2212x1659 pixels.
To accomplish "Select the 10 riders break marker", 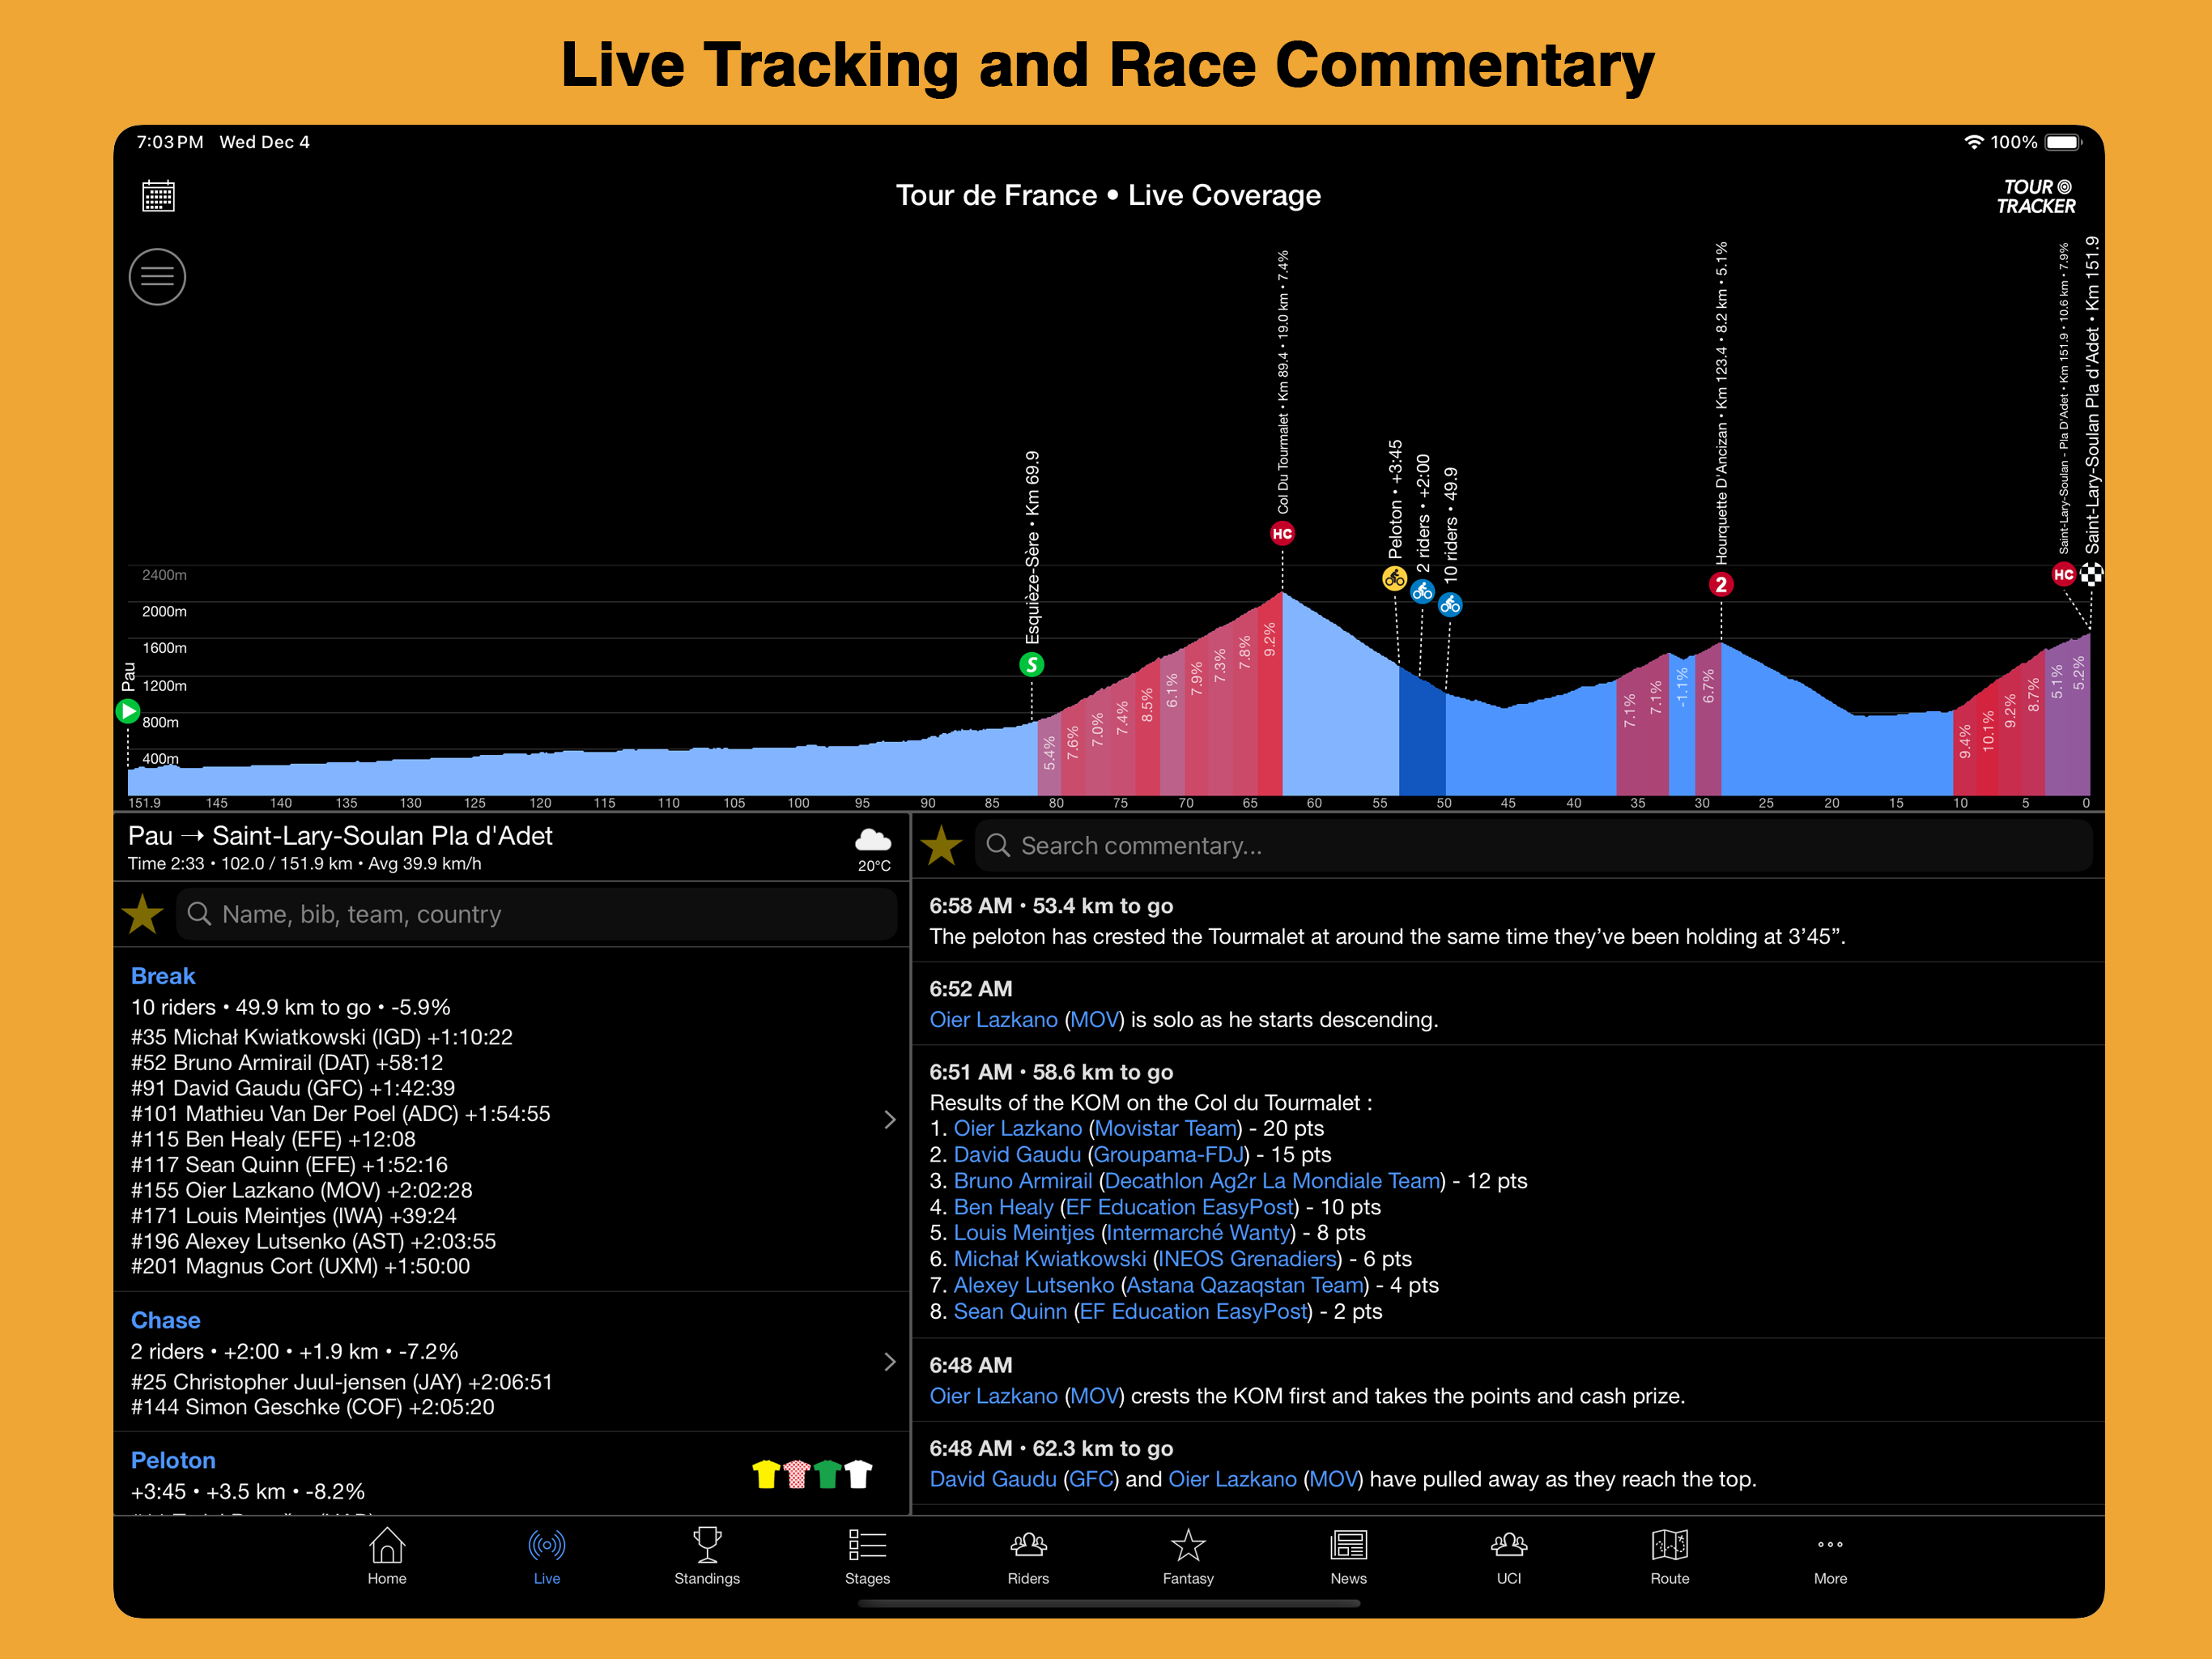I will coord(1450,604).
